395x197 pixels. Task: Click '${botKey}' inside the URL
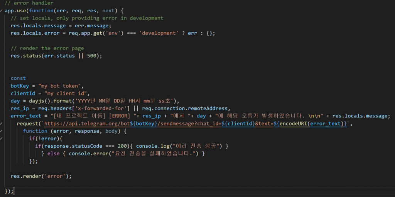tap(144, 124)
